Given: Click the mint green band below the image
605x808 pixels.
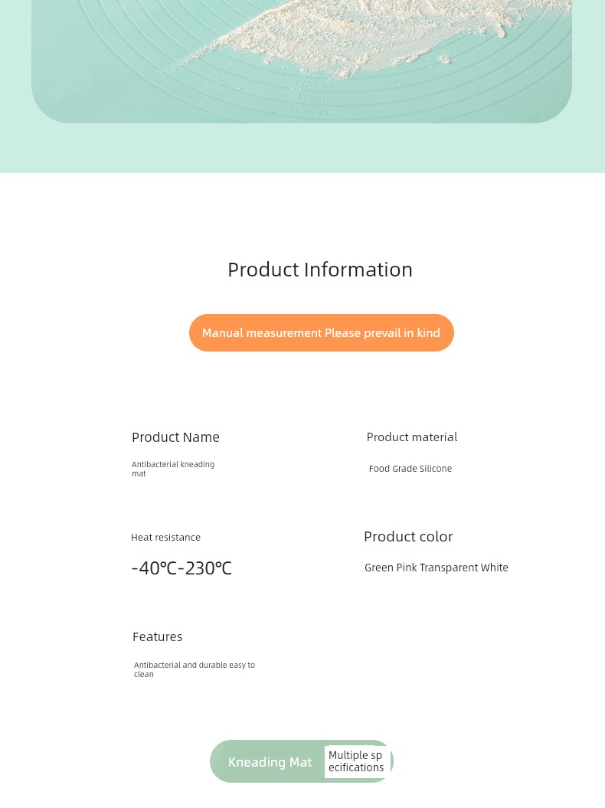Looking at the screenshot, I should click(x=302, y=149).
